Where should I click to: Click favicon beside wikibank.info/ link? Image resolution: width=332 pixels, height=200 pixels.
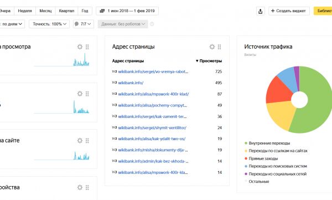(115, 83)
